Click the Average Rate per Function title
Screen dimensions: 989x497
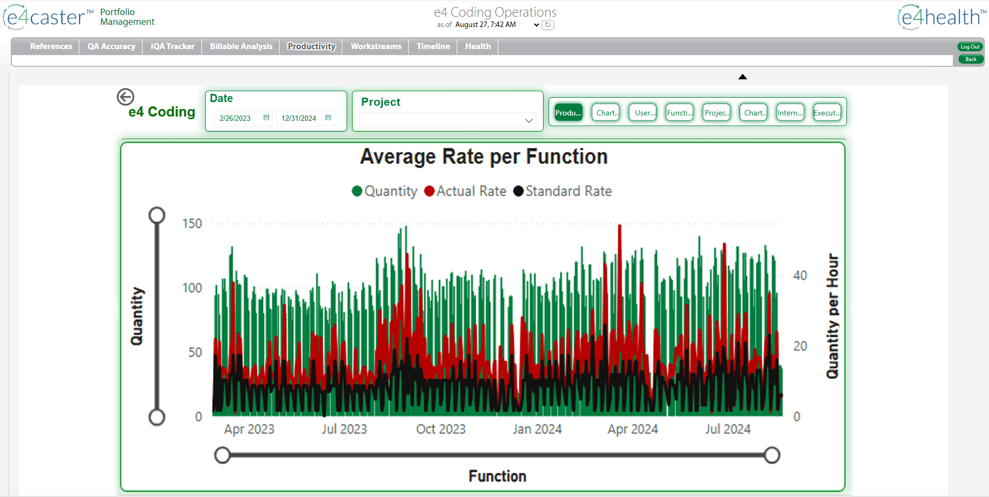[x=484, y=156]
